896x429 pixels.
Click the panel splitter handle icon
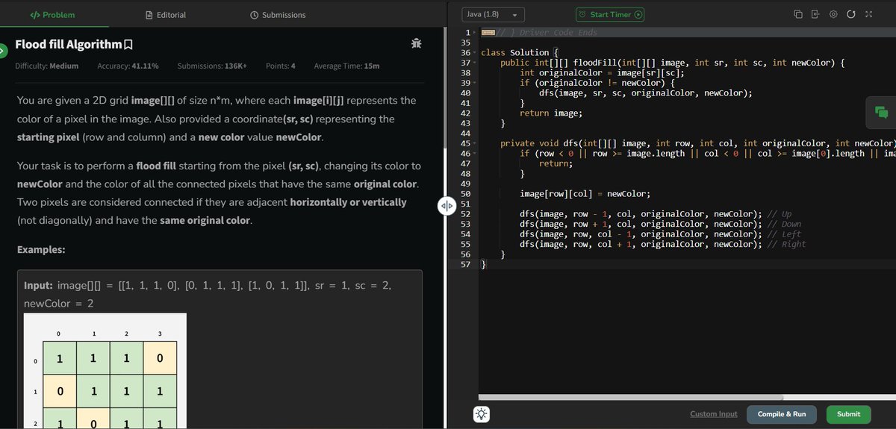[x=447, y=207]
